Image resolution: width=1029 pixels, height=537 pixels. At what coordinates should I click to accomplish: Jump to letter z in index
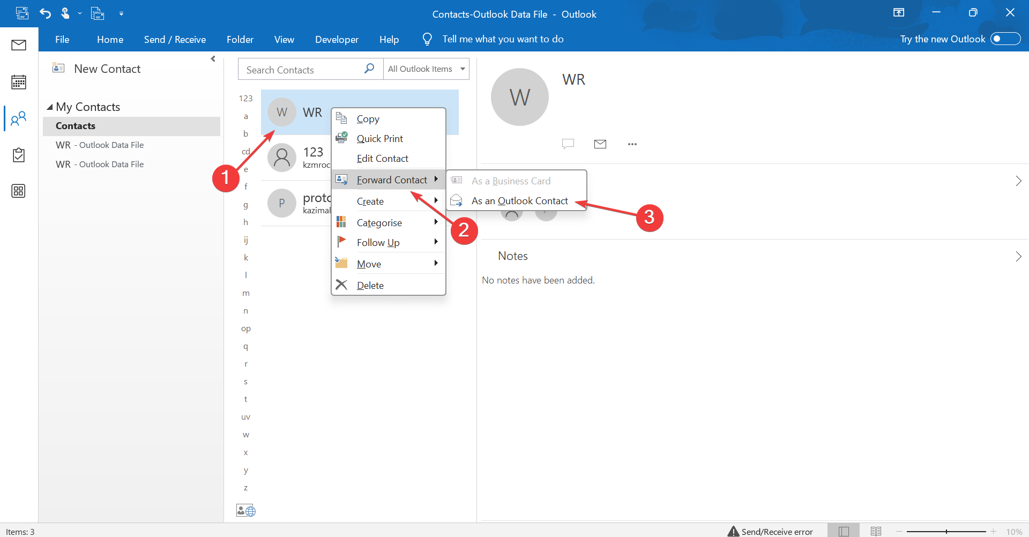(x=246, y=488)
